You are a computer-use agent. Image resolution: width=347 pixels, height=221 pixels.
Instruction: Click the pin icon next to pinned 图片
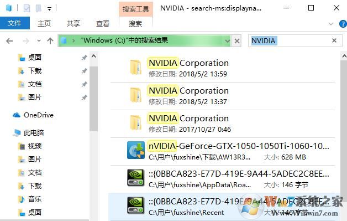tap(84, 97)
